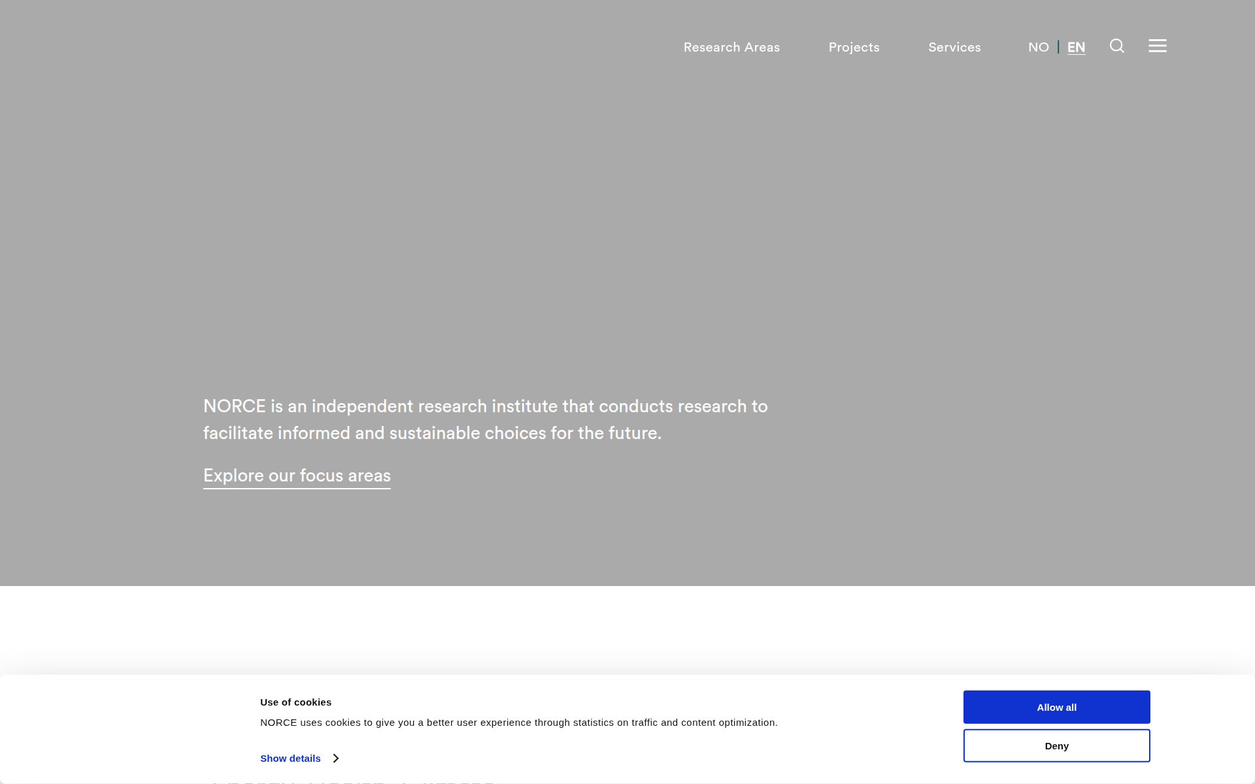Click the NORCE uses cookies description text
This screenshot has width=1255, height=784.
coord(519,723)
